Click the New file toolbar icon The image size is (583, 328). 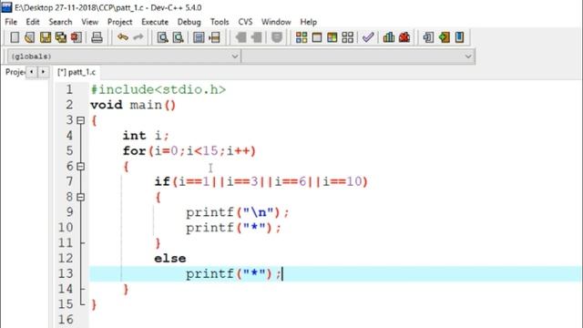[15, 37]
